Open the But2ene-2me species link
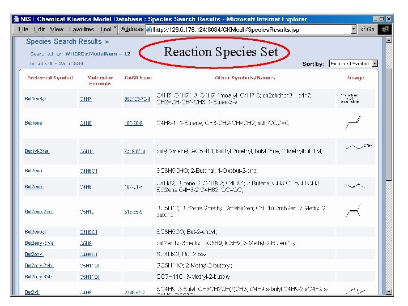The image size is (408, 306). (39, 211)
